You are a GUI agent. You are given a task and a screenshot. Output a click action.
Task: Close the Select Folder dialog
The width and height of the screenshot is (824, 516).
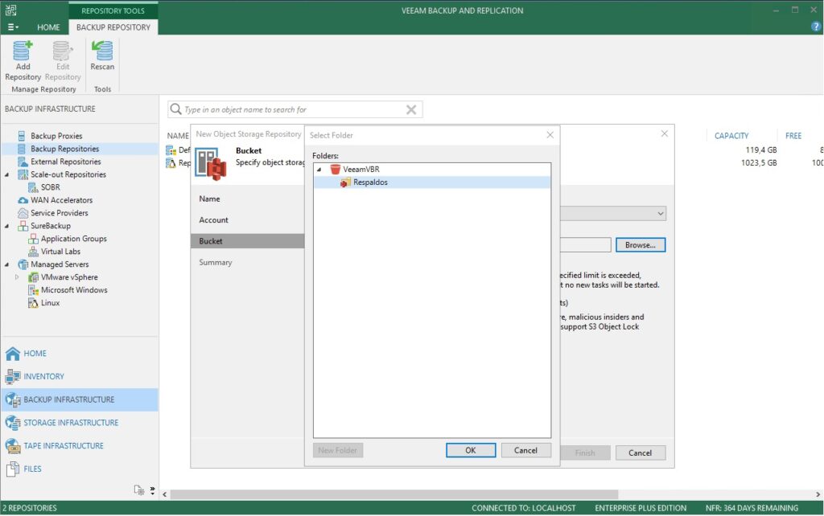tap(550, 135)
